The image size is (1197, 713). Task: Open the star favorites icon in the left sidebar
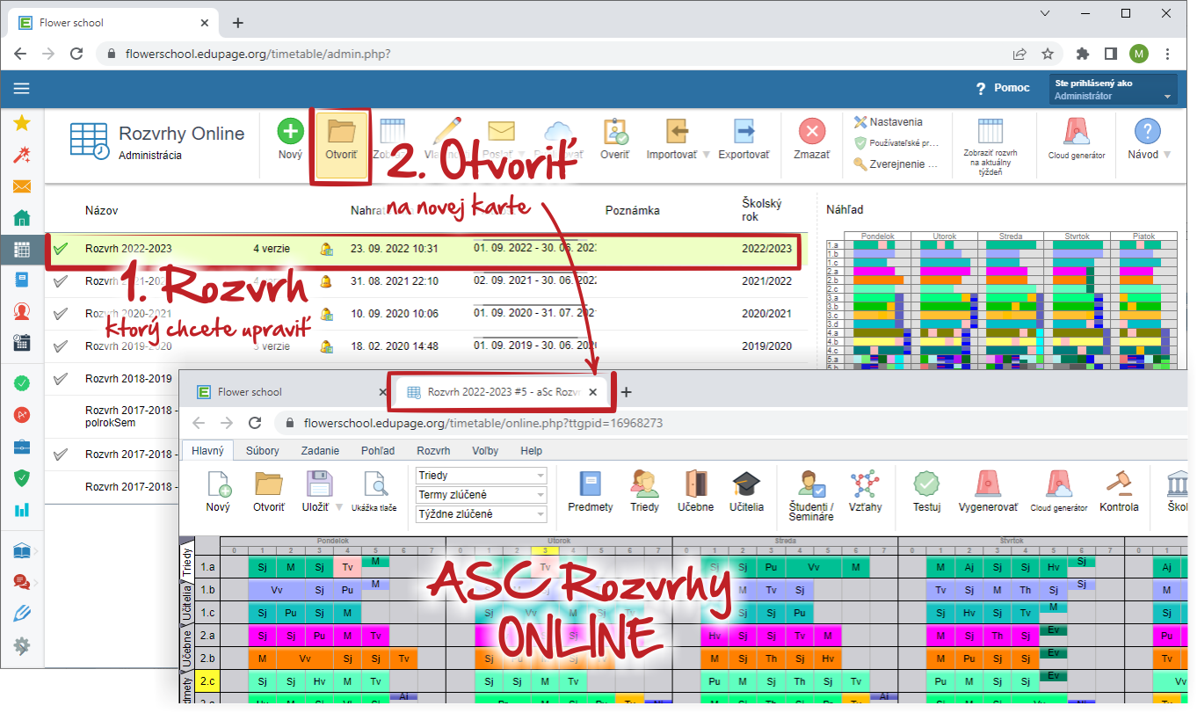coord(22,124)
